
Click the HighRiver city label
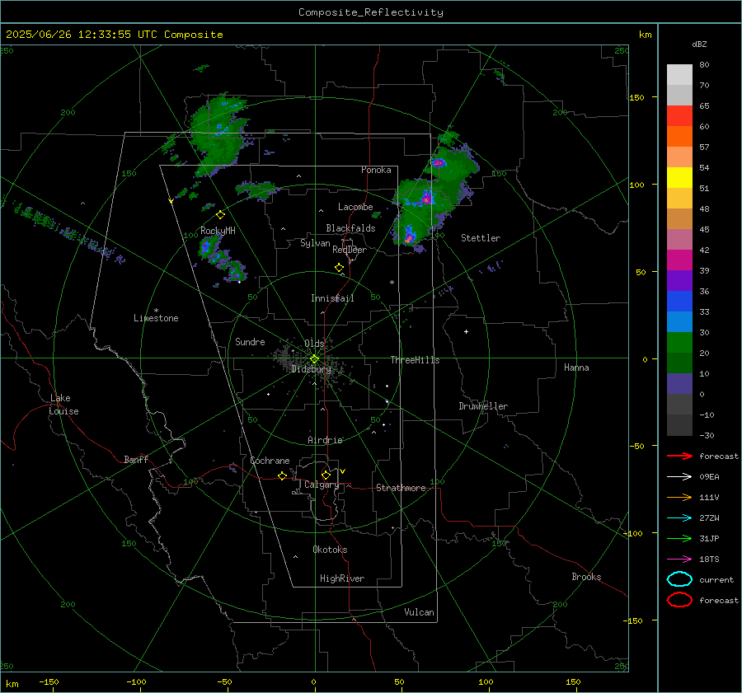[342, 578]
